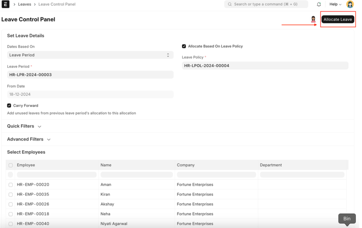362x228 pixels.
Task: Select all employees using header checkbox
Action: (11, 165)
